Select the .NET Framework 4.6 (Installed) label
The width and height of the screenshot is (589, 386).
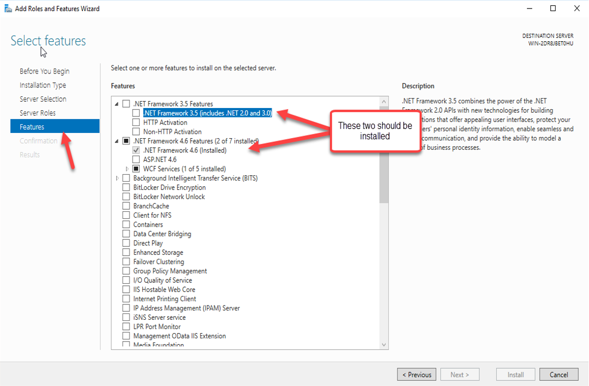(185, 150)
